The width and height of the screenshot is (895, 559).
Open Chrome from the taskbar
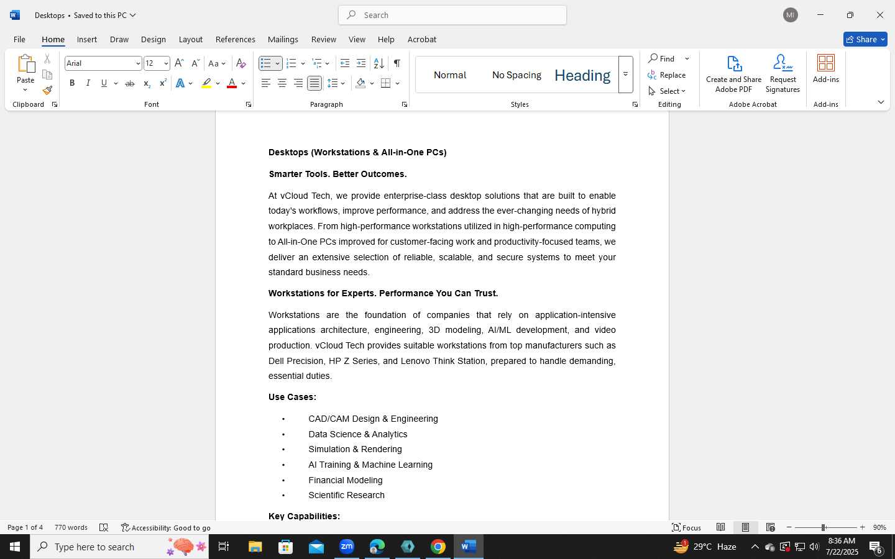point(438,547)
